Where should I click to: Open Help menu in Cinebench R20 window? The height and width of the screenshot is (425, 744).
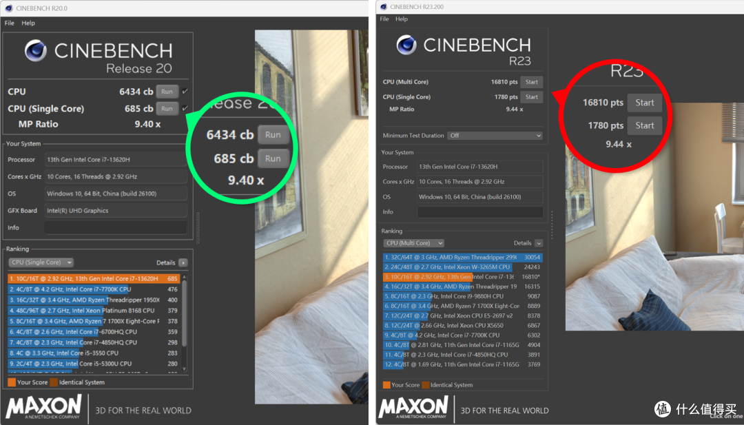(28, 23)
